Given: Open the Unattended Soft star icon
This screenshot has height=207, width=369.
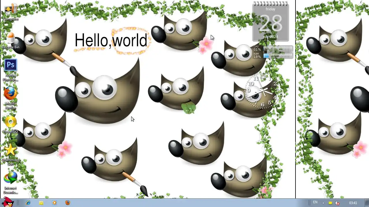Looking at the screenshot, I should click(11, 155).
